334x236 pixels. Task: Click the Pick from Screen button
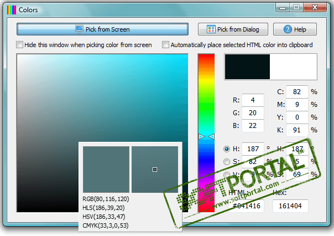[x=102, y=29]
